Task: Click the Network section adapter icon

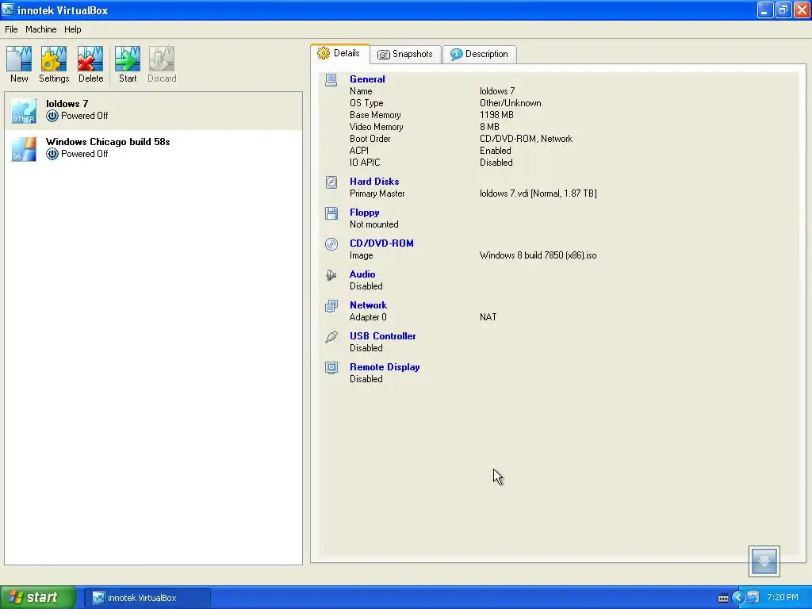Action: 331,306
